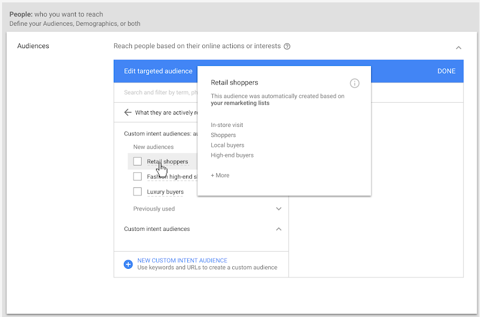Viewport: 480px width, 317px height.
Task: Collapse Custom intent audiences using its chevron
Action: tap(278, 229)
